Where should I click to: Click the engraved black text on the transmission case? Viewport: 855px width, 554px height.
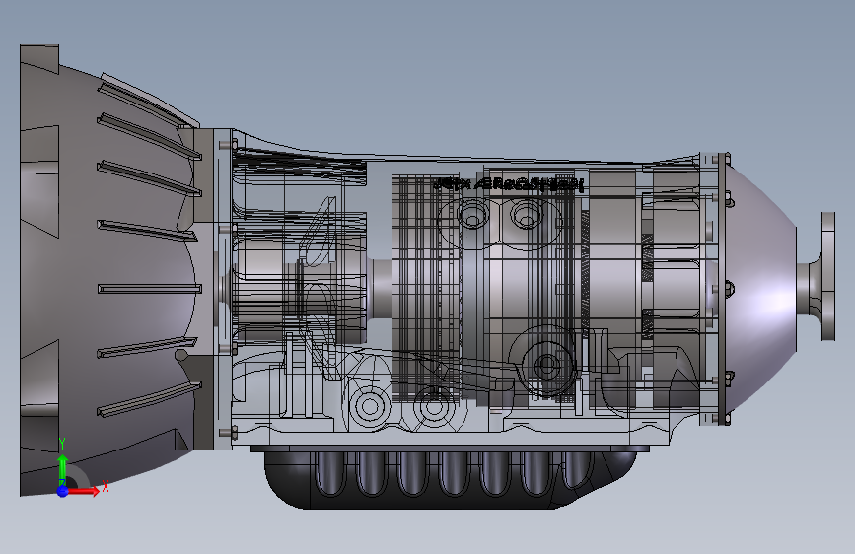pos(509,184)
